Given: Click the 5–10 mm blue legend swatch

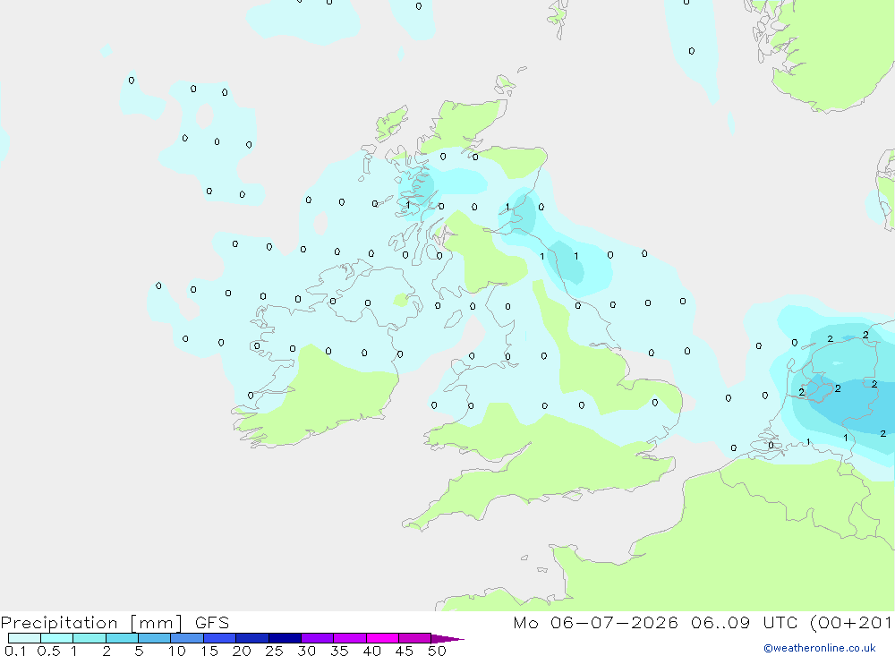Looking at the screenshot, I should coord(154,638).
